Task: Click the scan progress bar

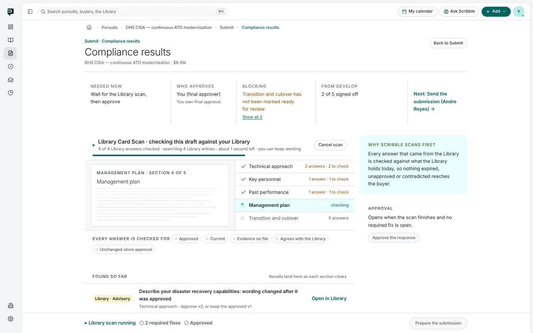Action: tap(219, 155)
